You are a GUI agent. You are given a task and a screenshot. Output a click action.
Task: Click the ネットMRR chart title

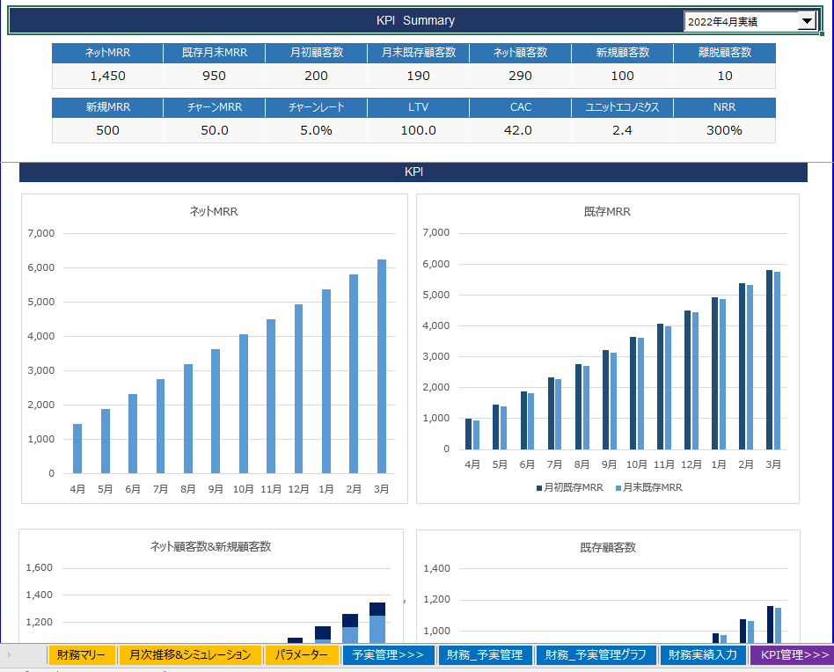[x=214, y=212]
